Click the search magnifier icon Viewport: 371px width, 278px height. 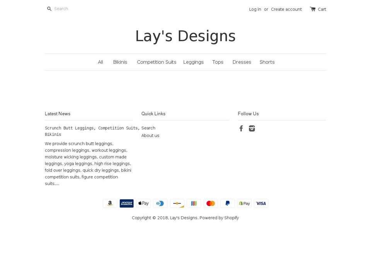(x=49, y=9)
